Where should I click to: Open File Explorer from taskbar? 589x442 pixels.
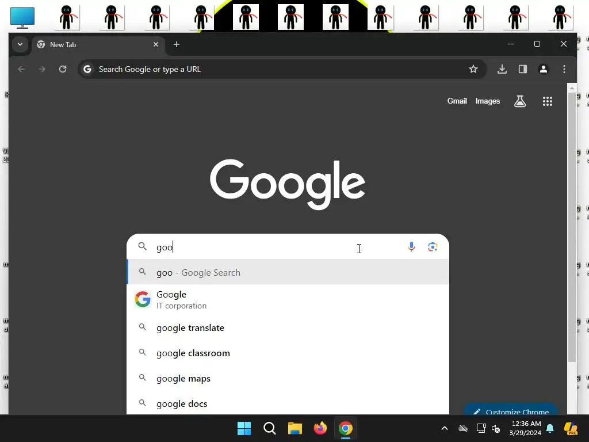(295, 428)
